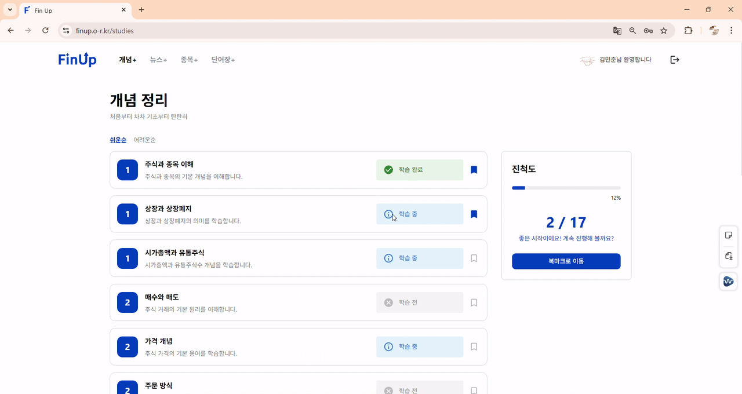The height and width of the screenshot is (394, 742).
Task: Toggle the bookmark on 시가총액과 유통주식 card
Action: coord(474,258)
